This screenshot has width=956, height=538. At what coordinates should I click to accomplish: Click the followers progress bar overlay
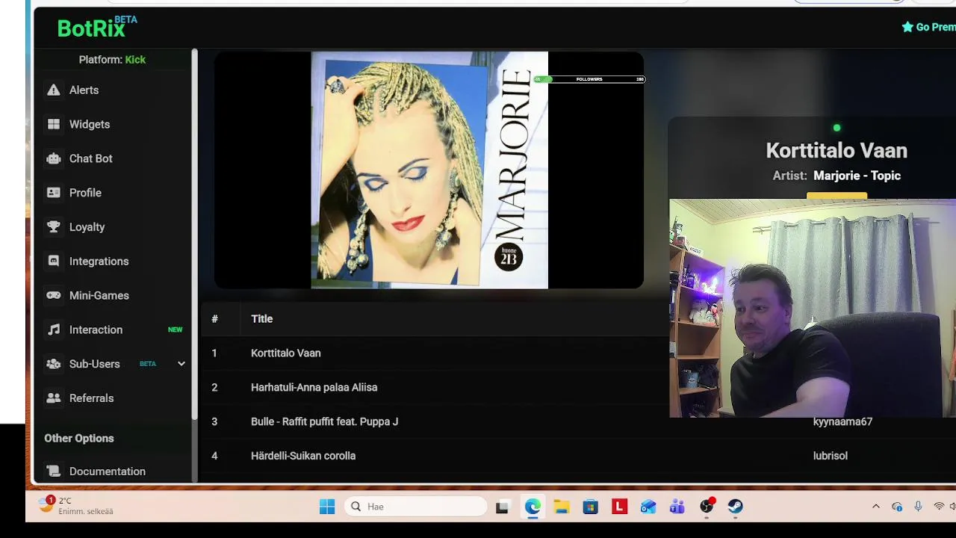[589, 79]
